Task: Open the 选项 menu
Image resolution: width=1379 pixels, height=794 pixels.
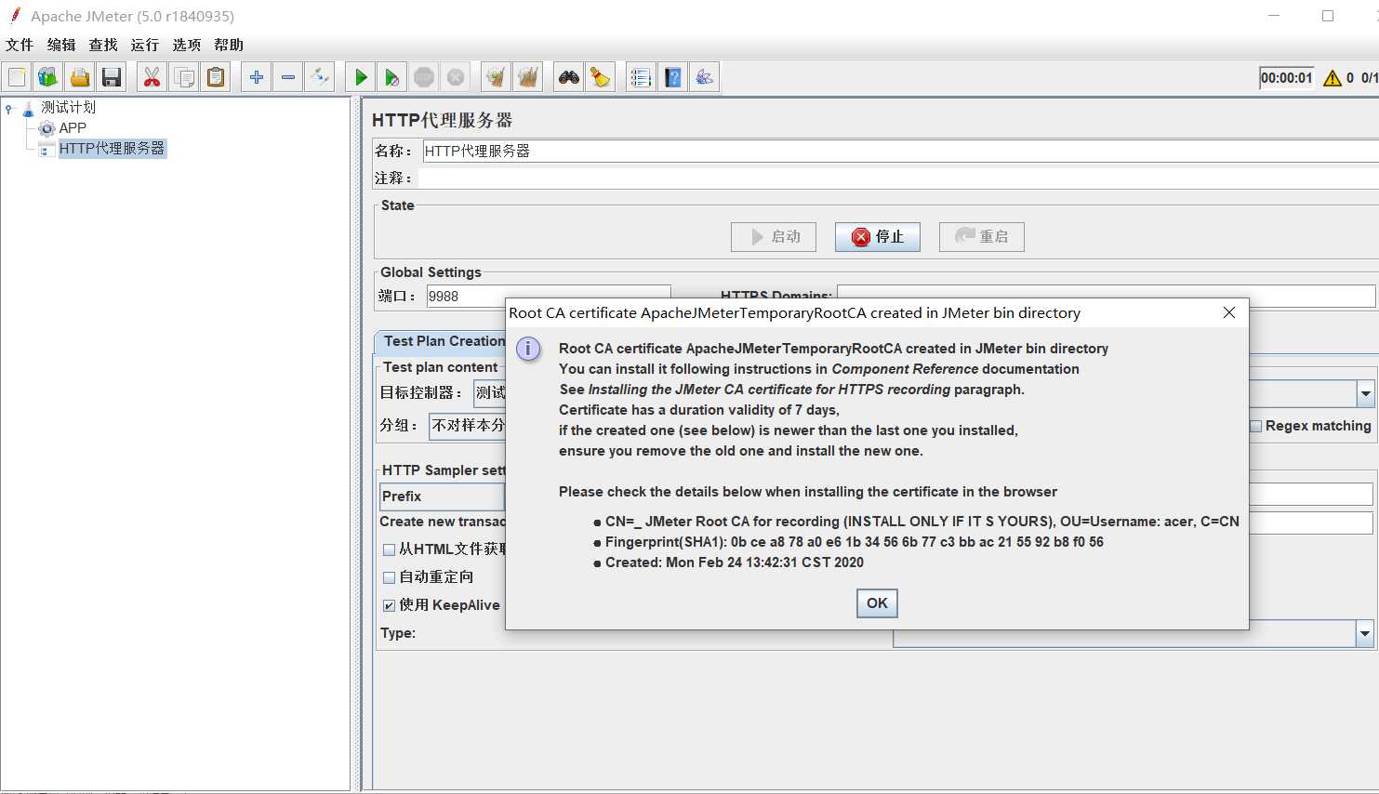Action: (x=187, y=45)
